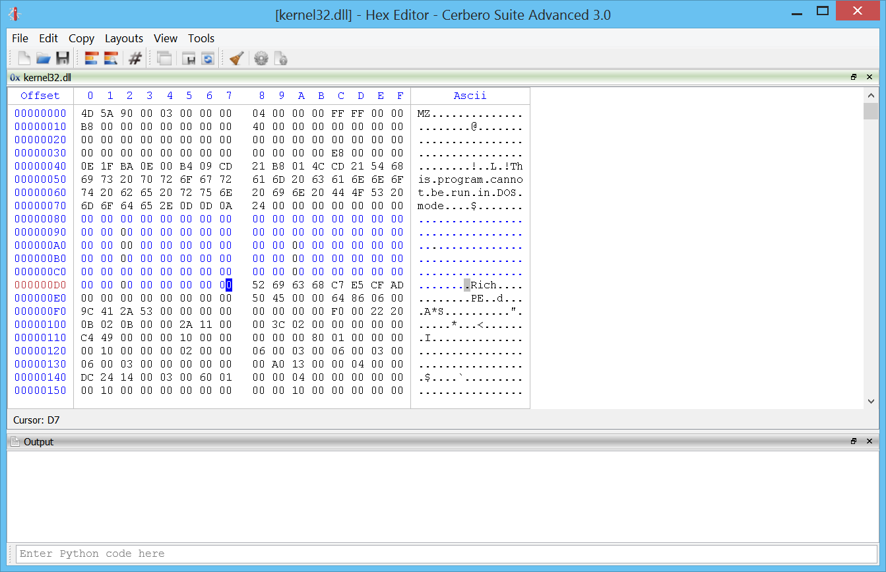Open the Edit menu
Screen dimensions: 886x572
(x=48, y=38)
